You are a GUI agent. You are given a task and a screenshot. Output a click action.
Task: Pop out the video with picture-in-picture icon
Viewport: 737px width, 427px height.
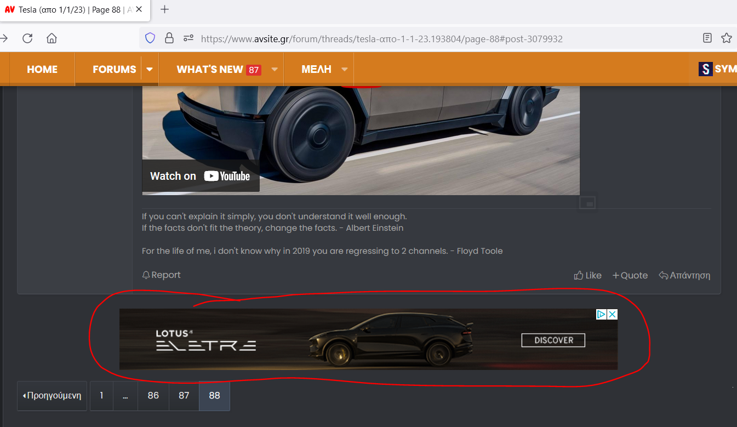(587, 203)
